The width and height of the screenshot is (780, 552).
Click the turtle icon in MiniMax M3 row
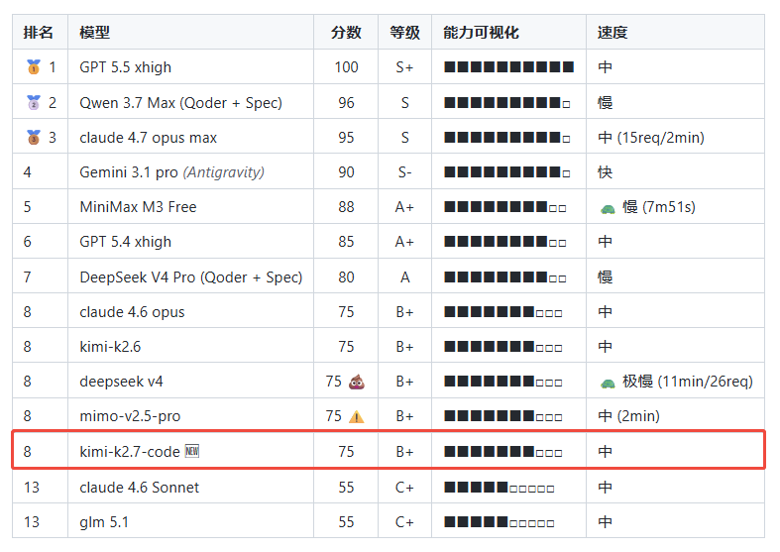(x=608, y=208)
